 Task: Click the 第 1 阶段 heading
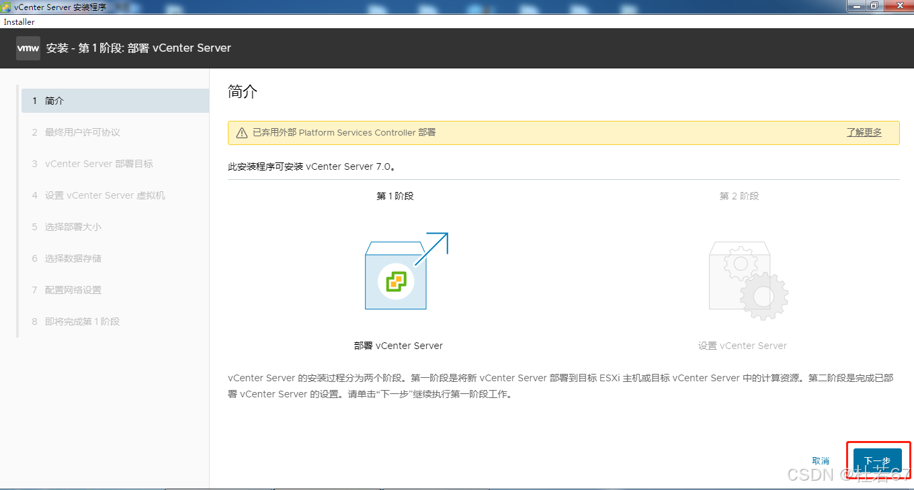coord(395,196)
